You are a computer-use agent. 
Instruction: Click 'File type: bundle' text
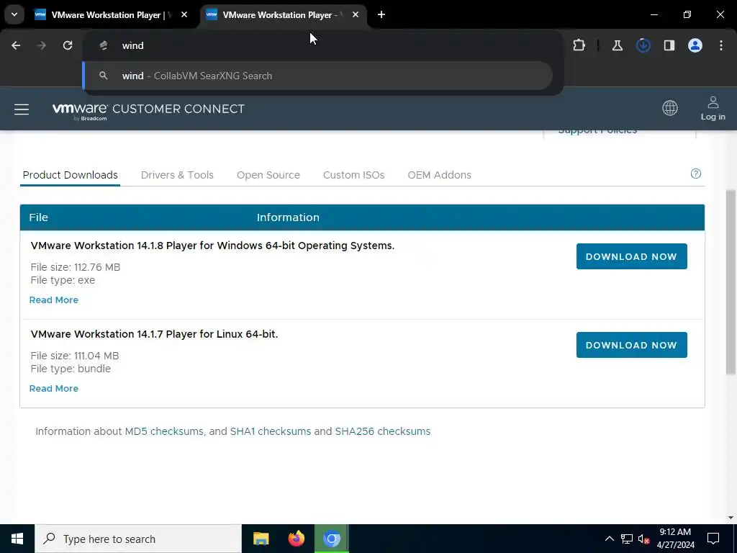tap(71, 369)
